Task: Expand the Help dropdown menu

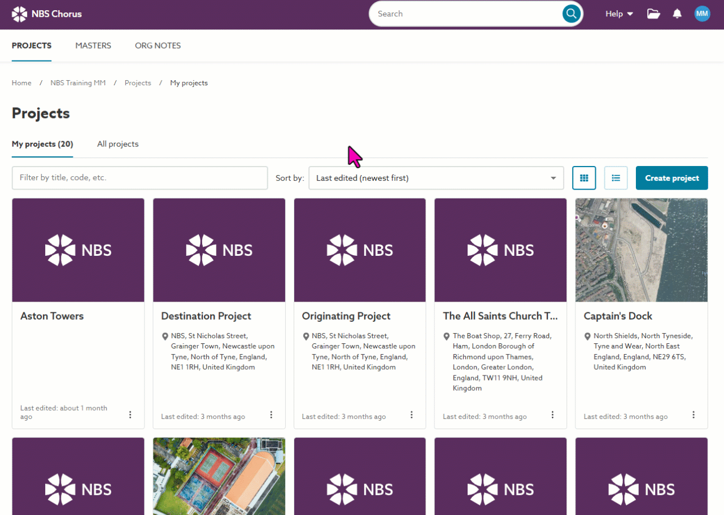Action: pyautogui.click(x=620, y=14)
